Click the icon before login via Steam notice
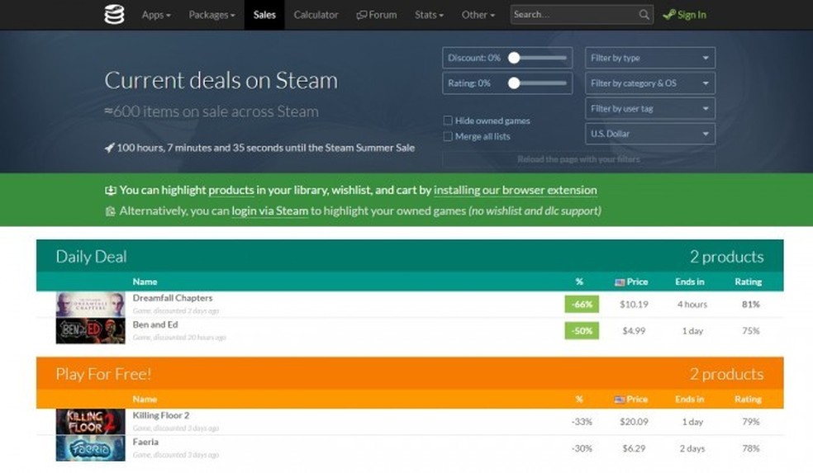 click(111, 211)
